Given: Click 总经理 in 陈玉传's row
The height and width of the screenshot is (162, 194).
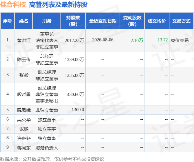Looking at the screenshot, I should pos(47,57).
